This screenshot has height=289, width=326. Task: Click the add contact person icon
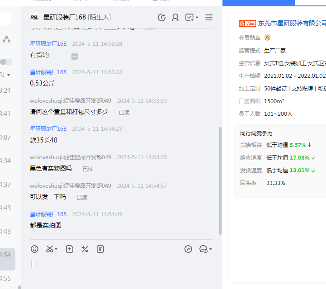(175, 18)
